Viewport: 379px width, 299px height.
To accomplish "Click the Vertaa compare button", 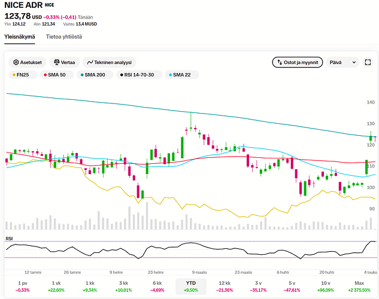I will (x=64, y=62).
